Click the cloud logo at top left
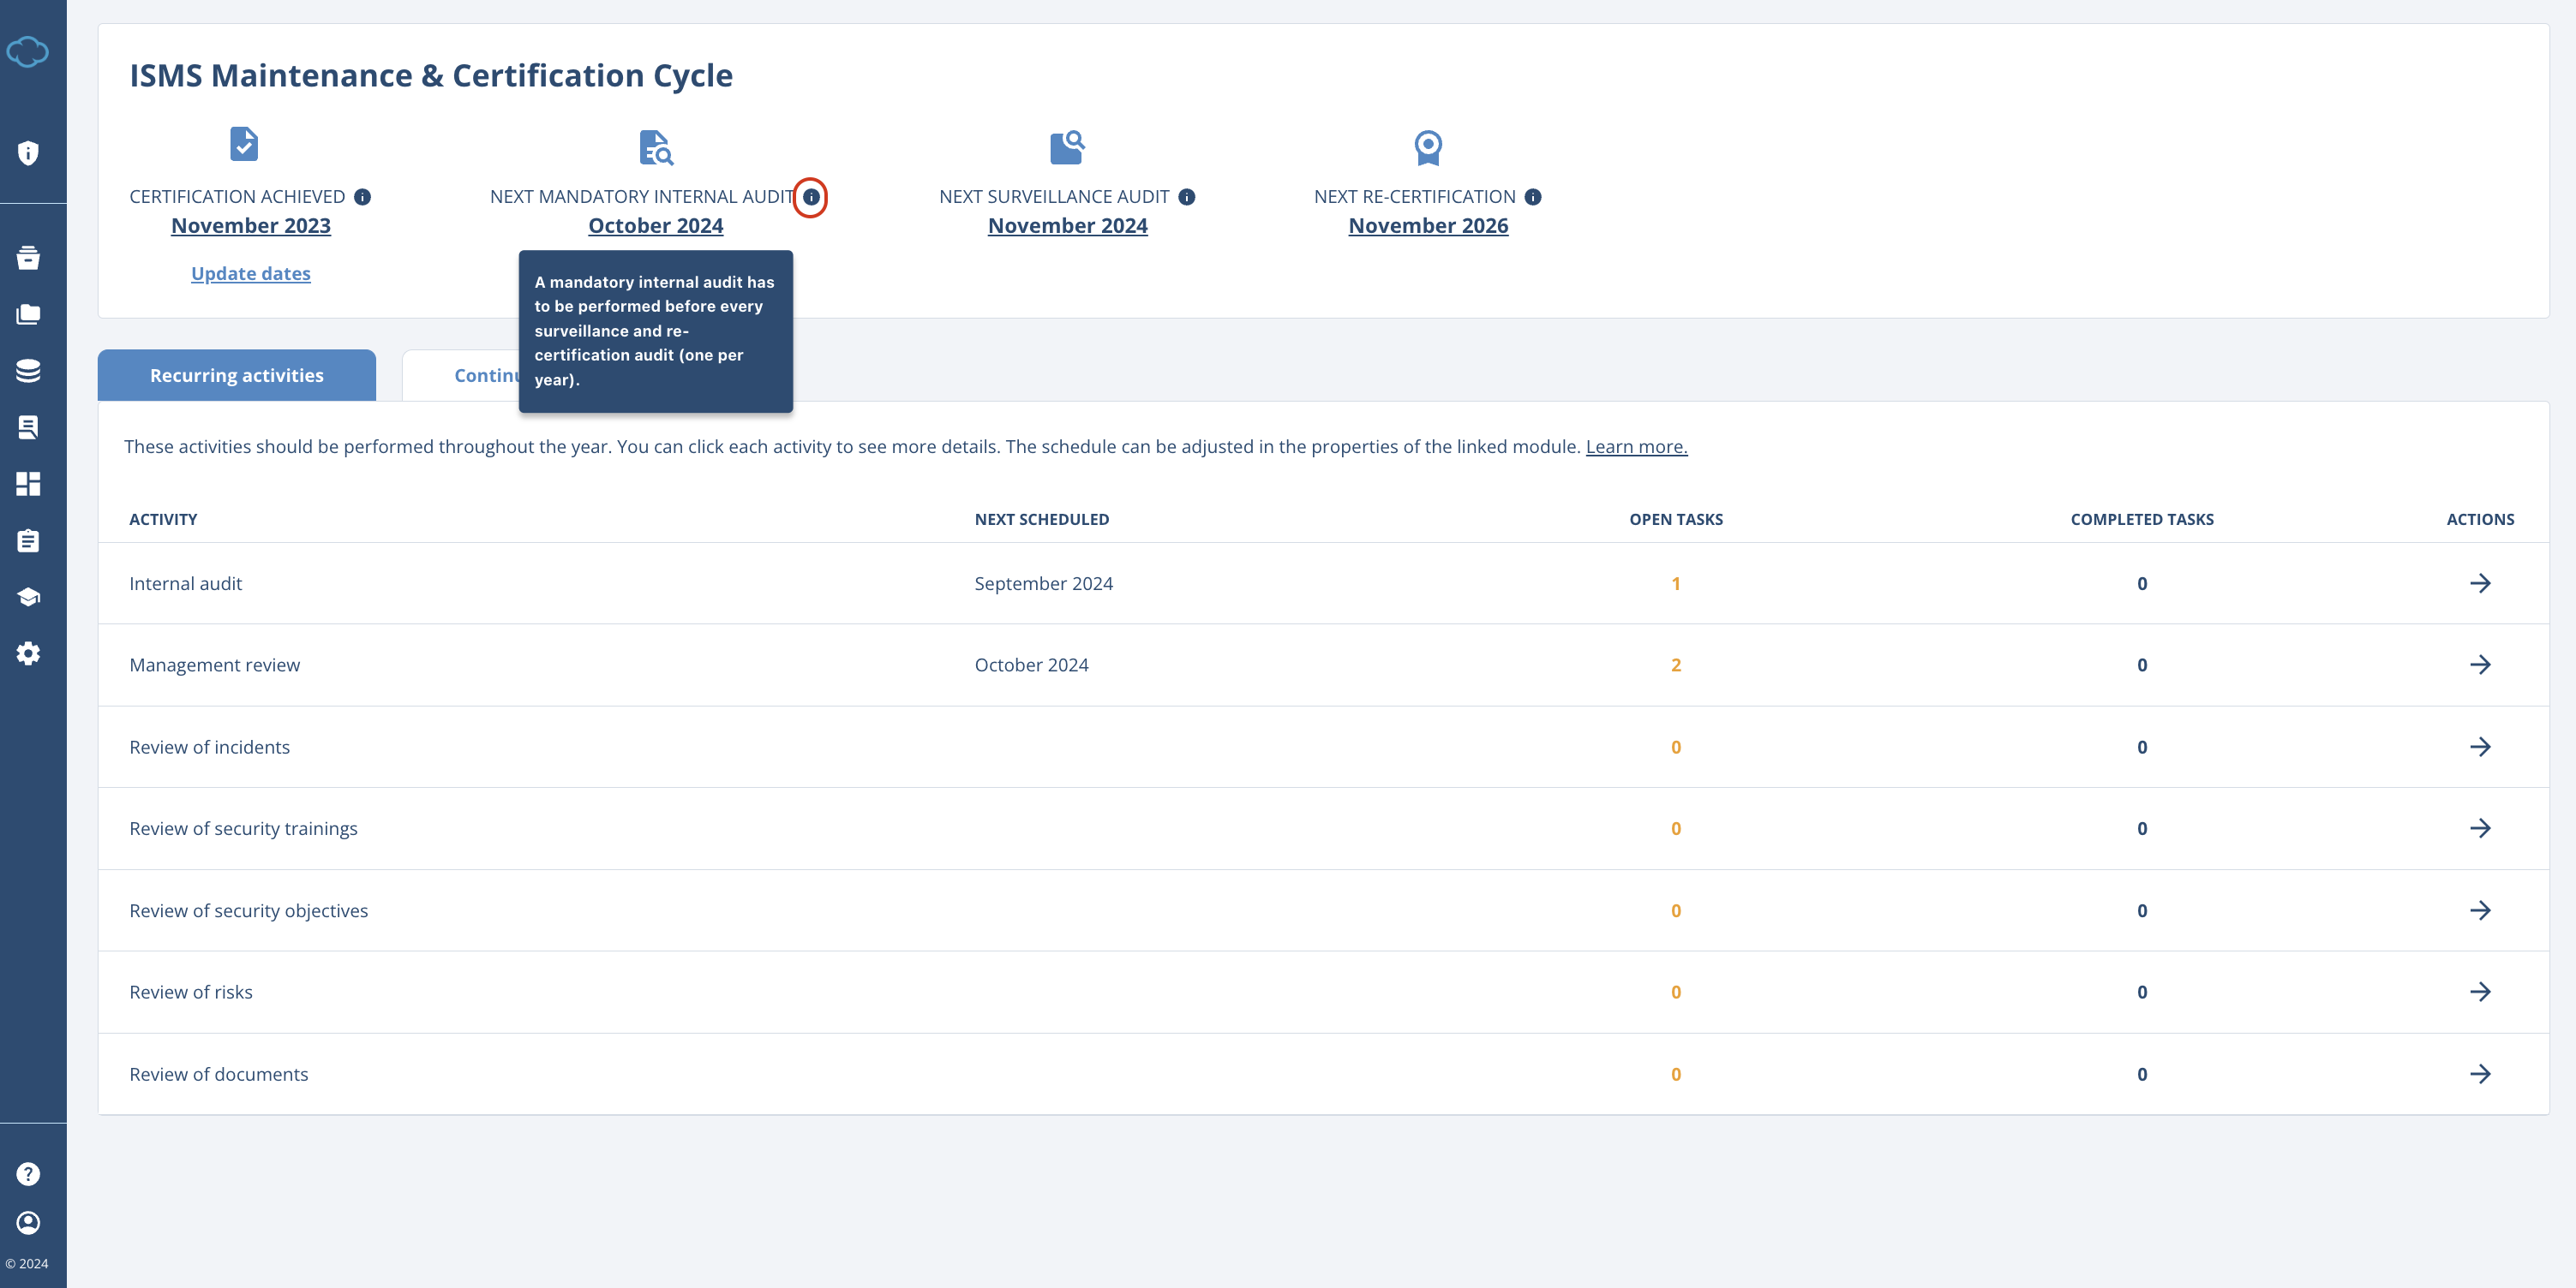2576x1288 pixels. (x=29, y=51)
